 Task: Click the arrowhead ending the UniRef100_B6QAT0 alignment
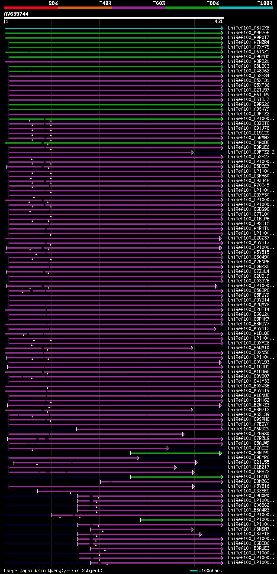click(x=192, y=348)
